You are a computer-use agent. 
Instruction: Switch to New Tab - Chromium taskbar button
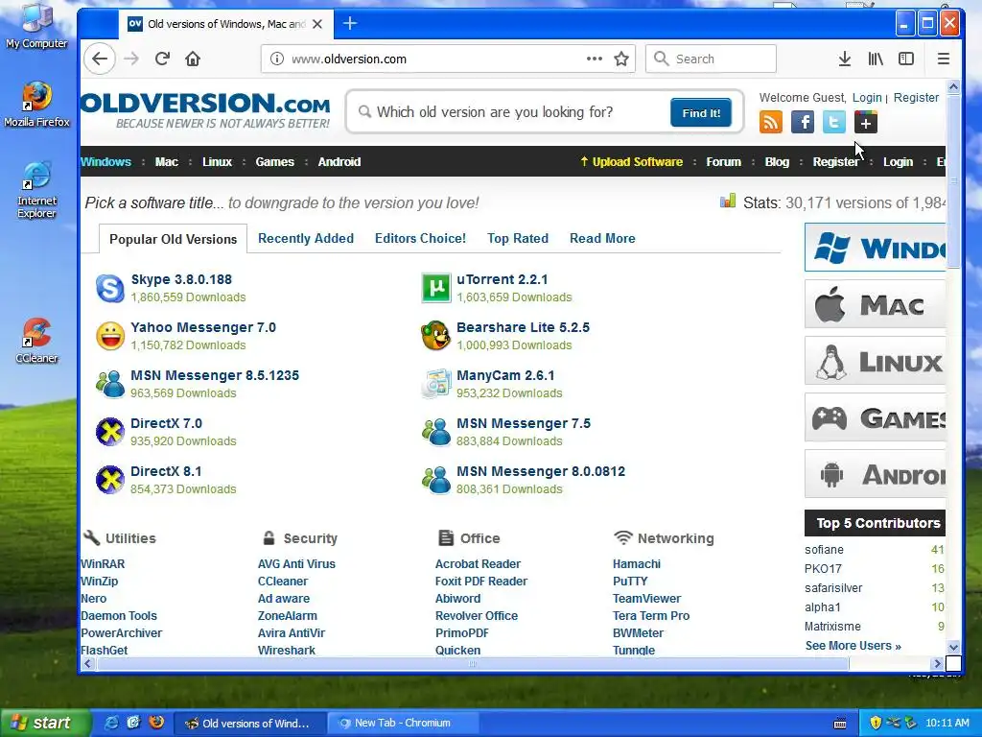pos(404,724)
